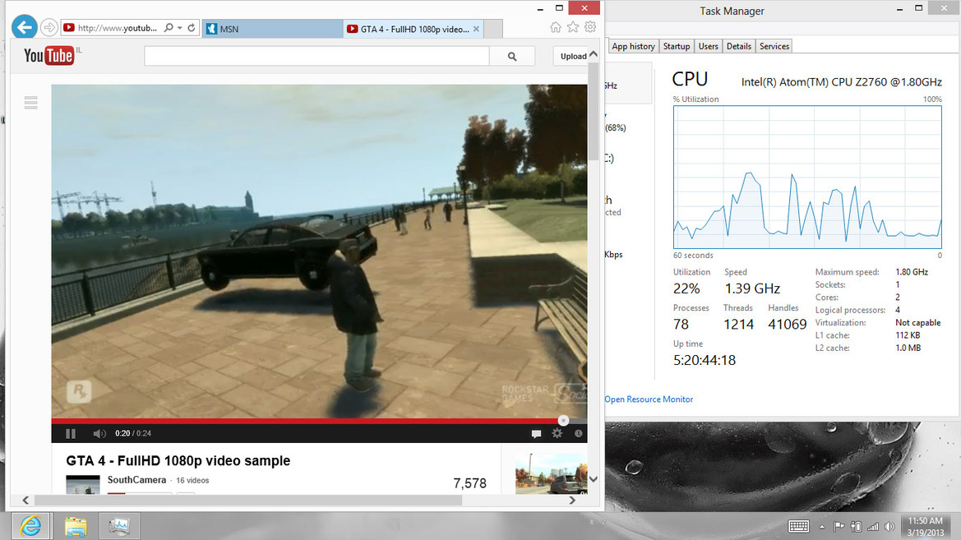The width and height of the screenshot is (961, 540).
Task: Click the CPU utilization graph
Action: [807, 178]
